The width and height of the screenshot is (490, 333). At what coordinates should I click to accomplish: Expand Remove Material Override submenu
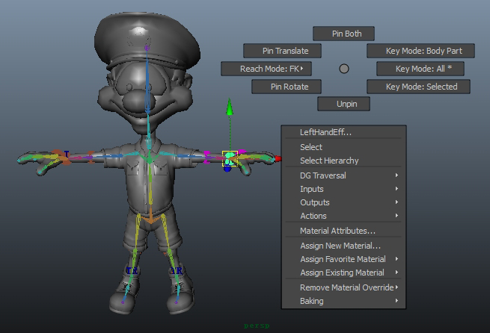tap(343, 287)
